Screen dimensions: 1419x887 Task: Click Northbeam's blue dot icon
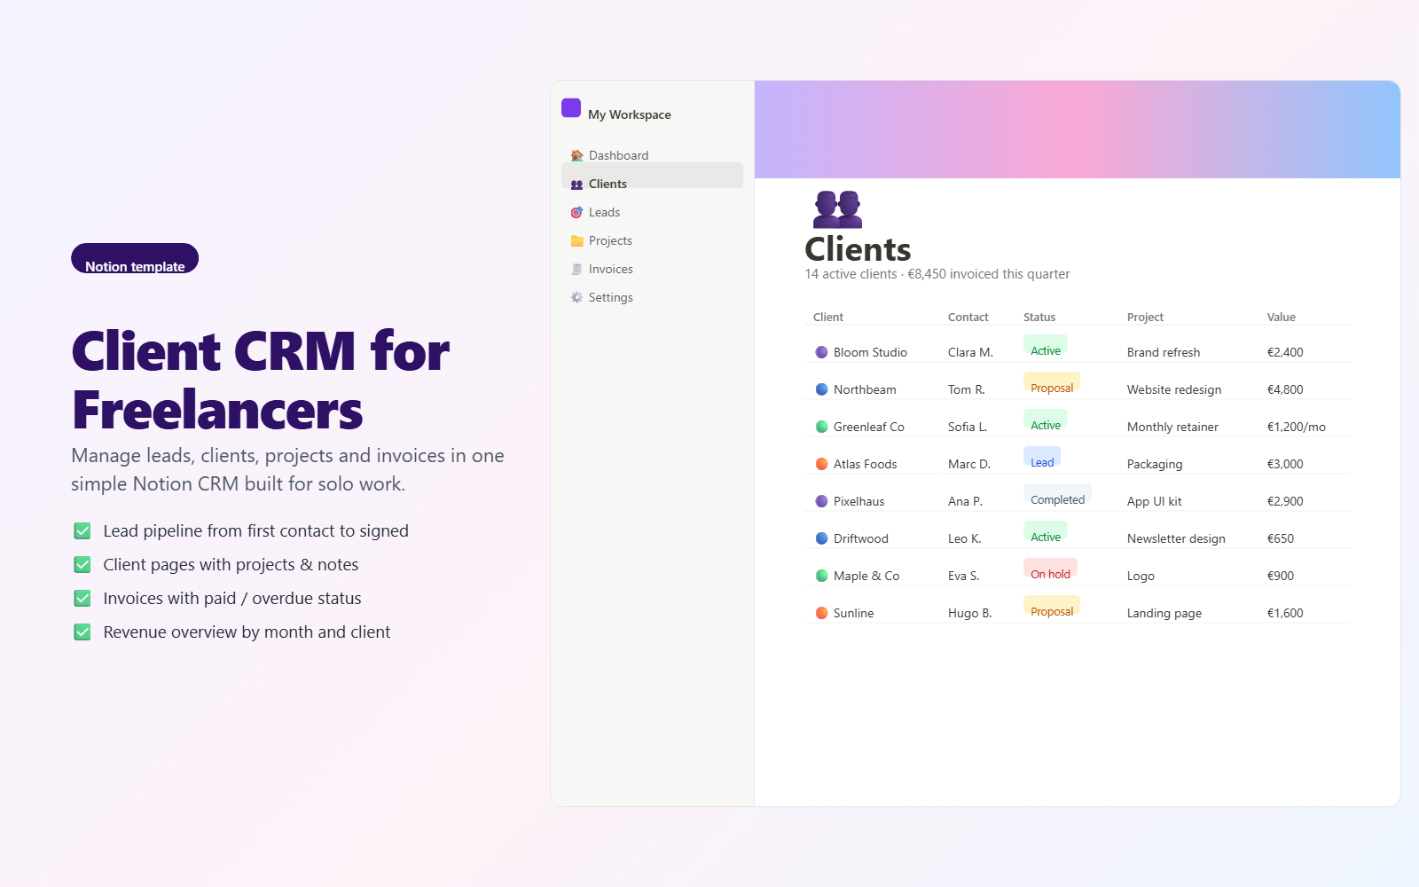click(821, 389)
